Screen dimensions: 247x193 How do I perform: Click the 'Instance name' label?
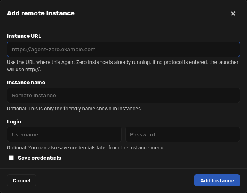26,82
